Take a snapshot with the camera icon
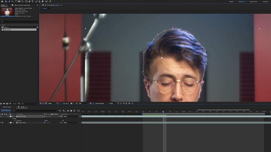 (x=71, y=103)
